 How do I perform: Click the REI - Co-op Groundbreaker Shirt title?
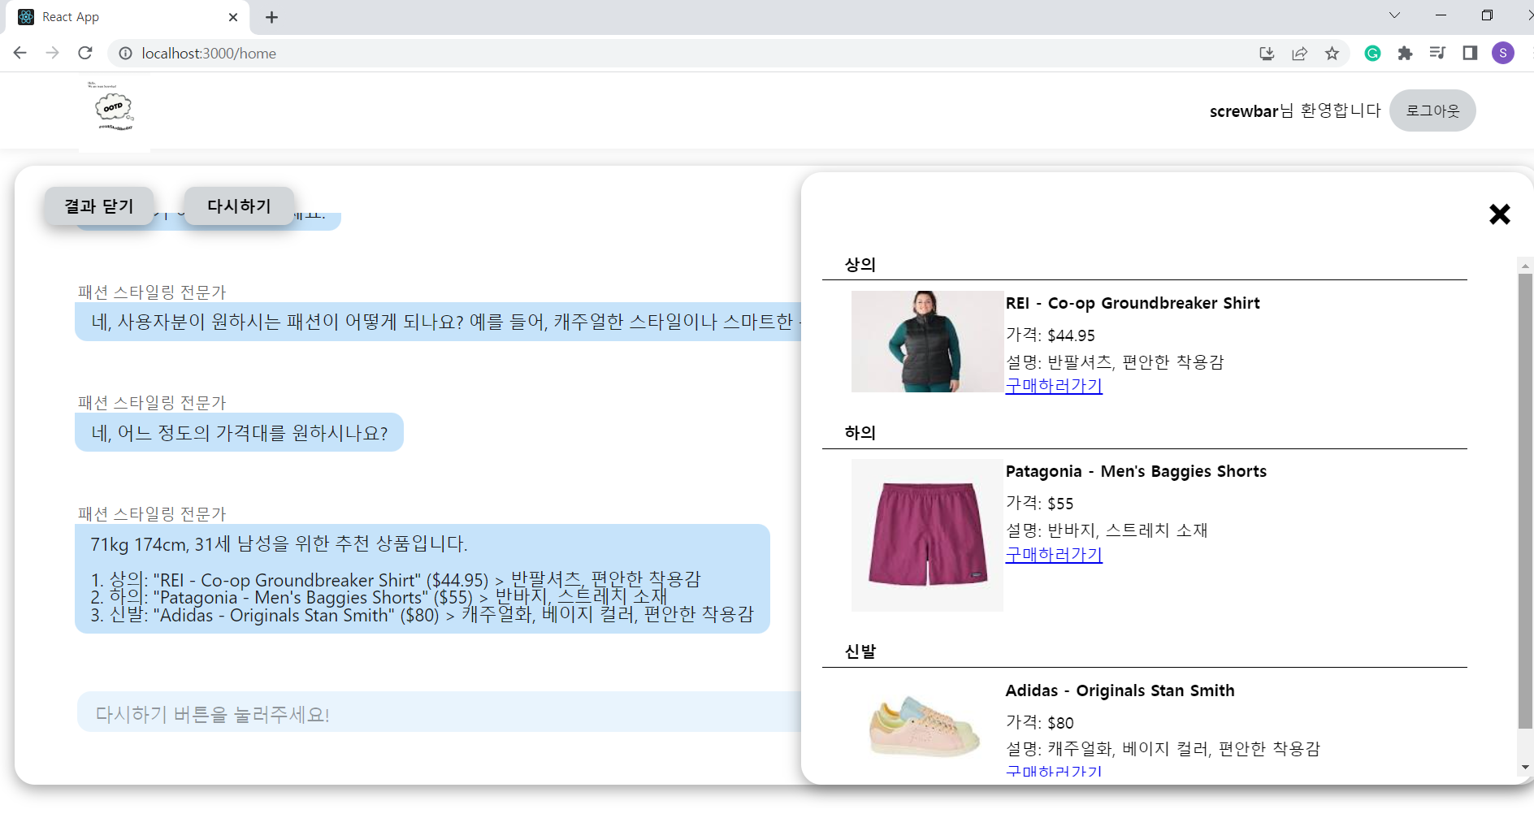[x=1133, y=303]
